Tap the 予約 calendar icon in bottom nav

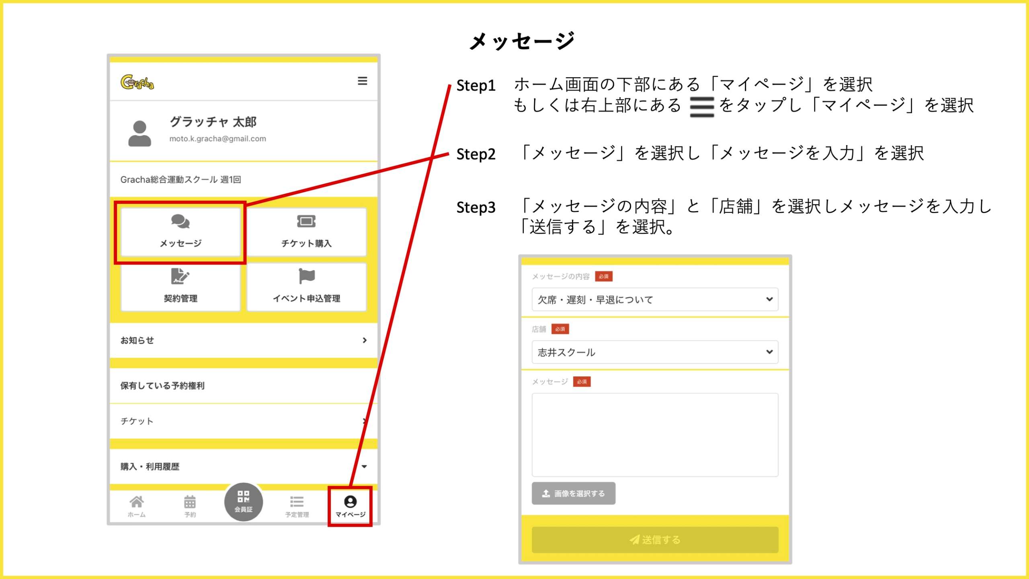coord(190,506)
